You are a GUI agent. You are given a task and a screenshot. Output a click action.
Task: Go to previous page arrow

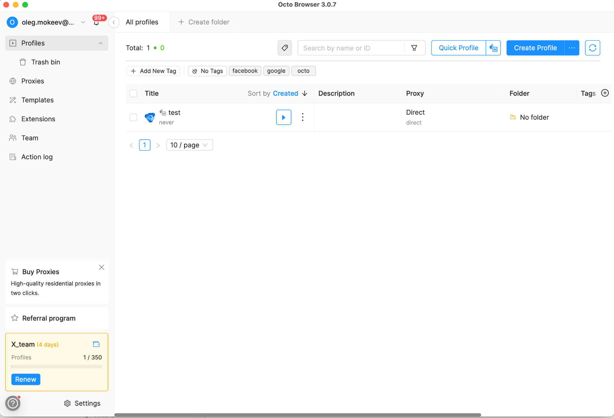131,145
